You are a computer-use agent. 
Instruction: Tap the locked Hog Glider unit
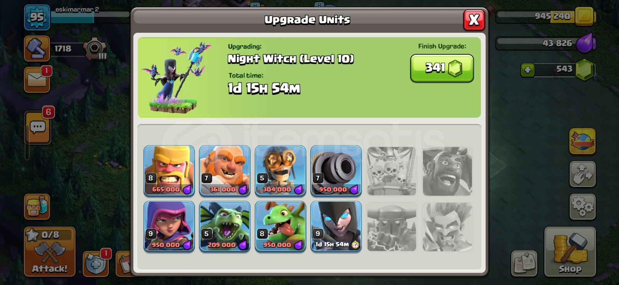[448, 171]
